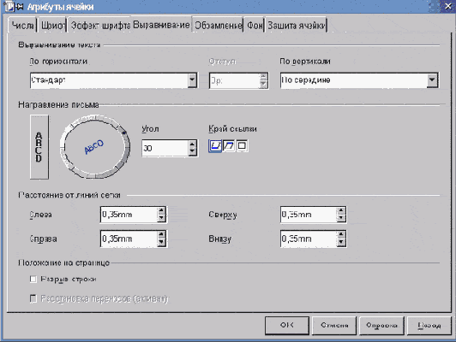Increase the Угол angle value with the up arrow
456x342 pixels.
193,144
